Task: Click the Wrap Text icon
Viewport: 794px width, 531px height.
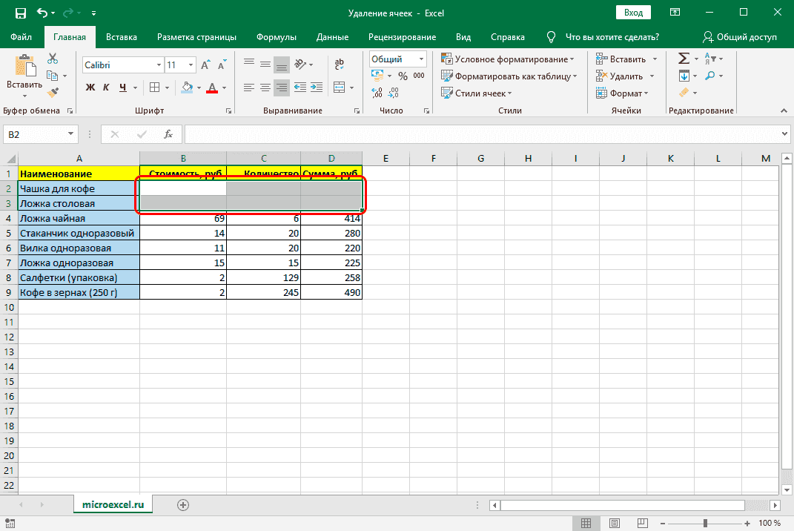Action: click(340, 65)
